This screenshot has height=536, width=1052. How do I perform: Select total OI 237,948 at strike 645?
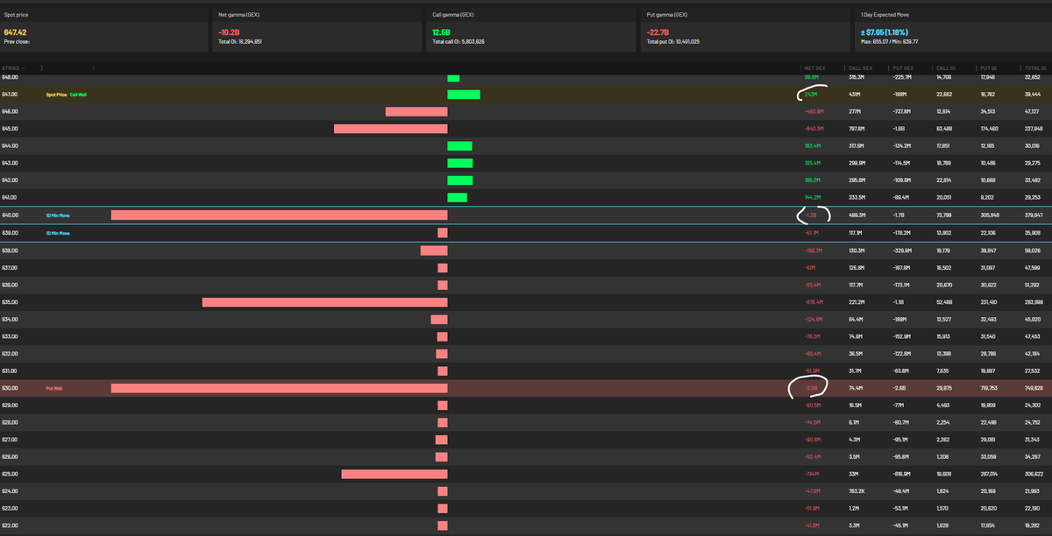[1032, 129]
